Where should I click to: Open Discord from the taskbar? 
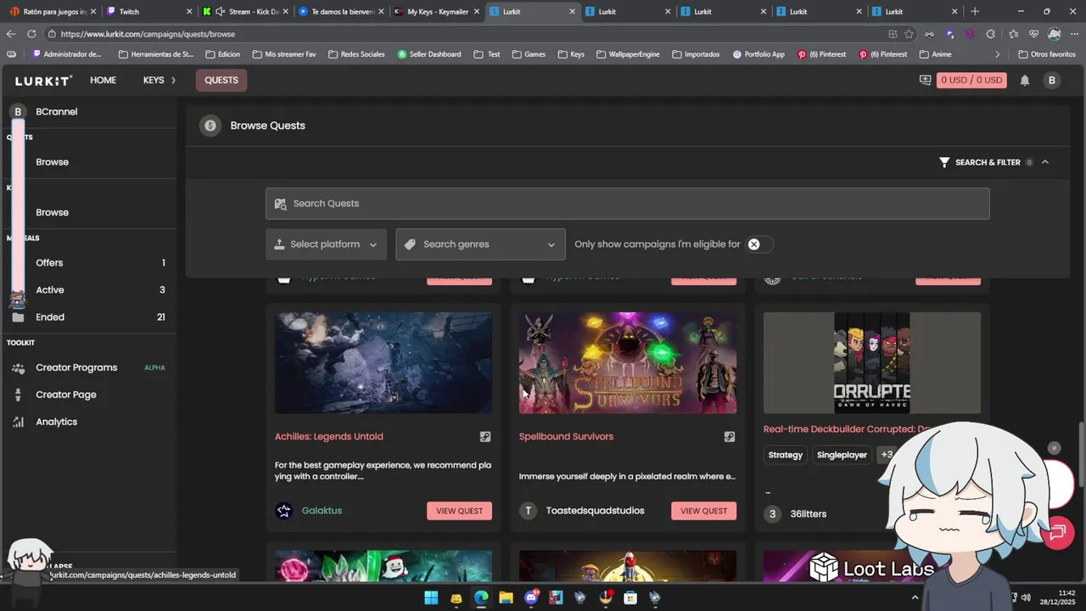coord(531,597)
